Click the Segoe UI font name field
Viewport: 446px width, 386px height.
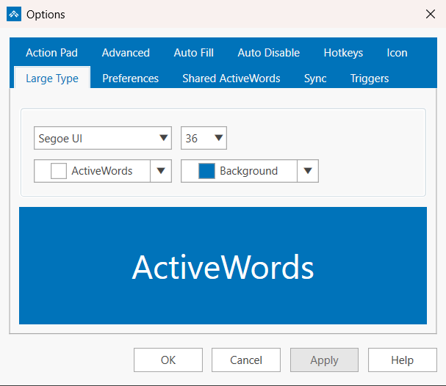pyautogui.click(x=103, y=138)
